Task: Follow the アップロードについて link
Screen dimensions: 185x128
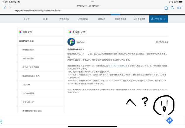Action: point(118,66)
